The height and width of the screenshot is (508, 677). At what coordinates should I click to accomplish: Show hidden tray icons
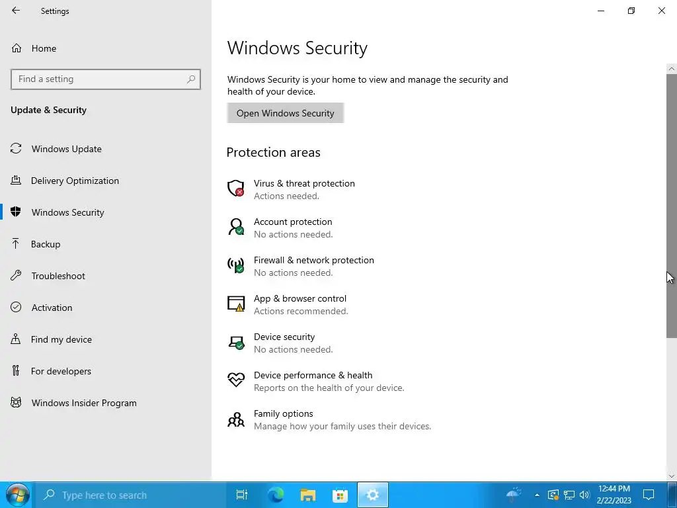(537, 495)
